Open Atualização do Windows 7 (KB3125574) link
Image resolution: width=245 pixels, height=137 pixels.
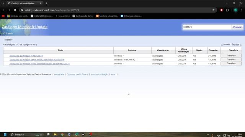[x=26, y=56]
